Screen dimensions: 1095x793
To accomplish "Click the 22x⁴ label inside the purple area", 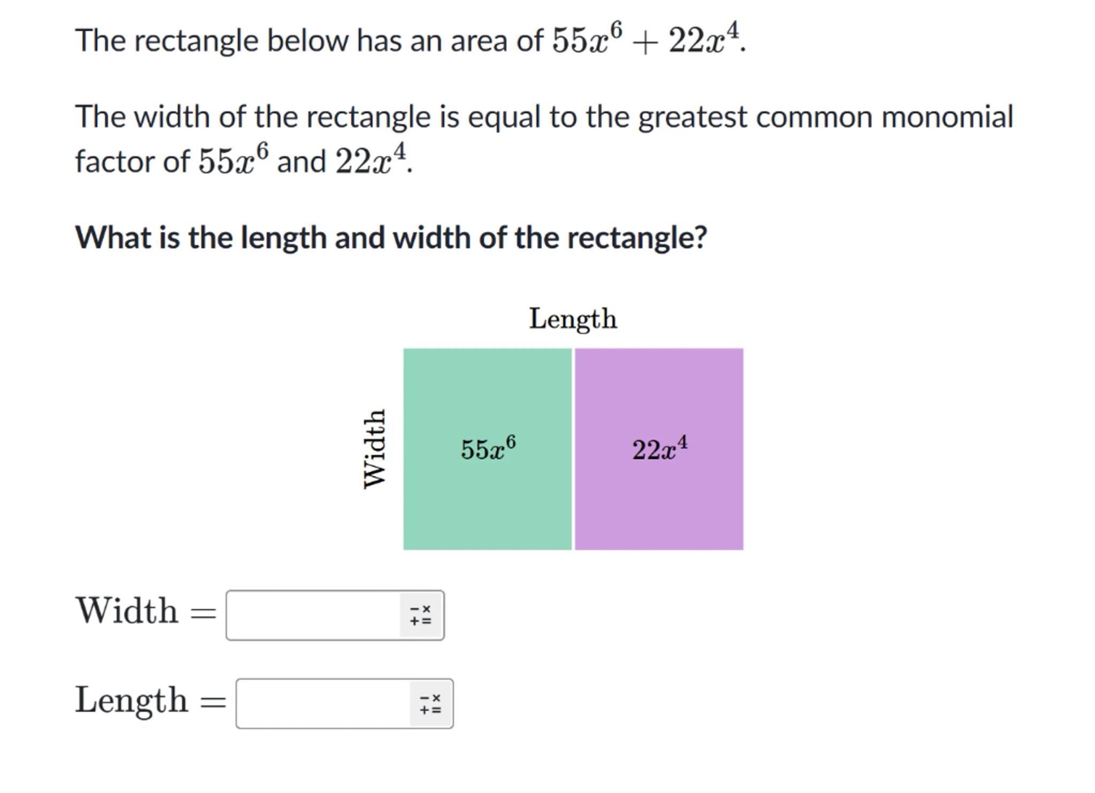I will (x=659, y=448).
